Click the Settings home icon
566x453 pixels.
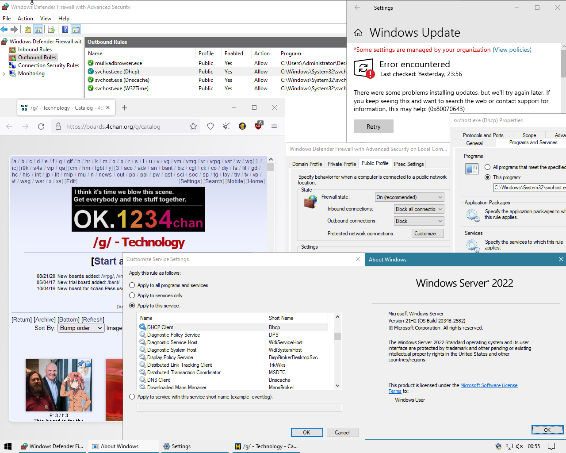(358, 33)
